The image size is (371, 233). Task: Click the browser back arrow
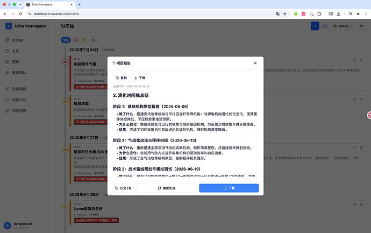[5, 14]
